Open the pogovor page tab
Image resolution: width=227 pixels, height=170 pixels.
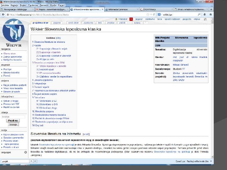pos(57,23)
